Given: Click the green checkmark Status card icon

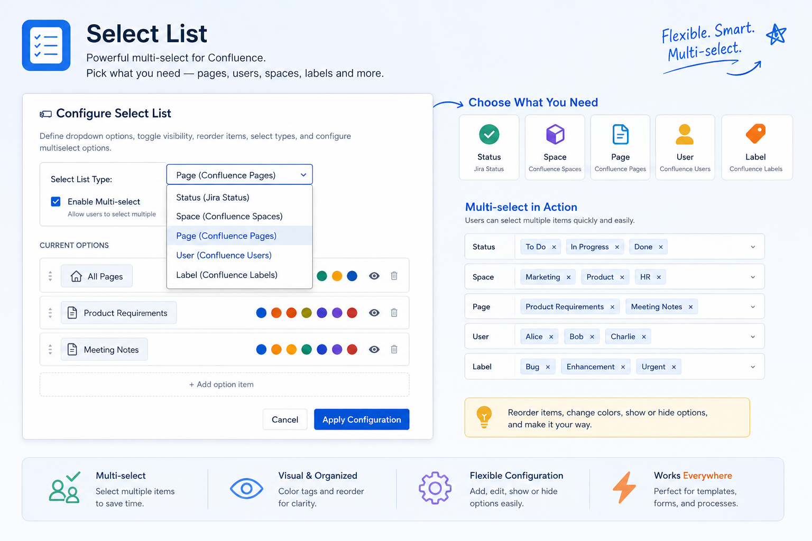Looking at the screenshot, I should click(x=489, y=134).
